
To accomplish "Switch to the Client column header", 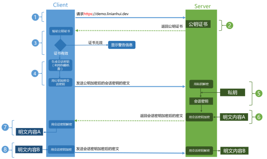I will 60,5.
